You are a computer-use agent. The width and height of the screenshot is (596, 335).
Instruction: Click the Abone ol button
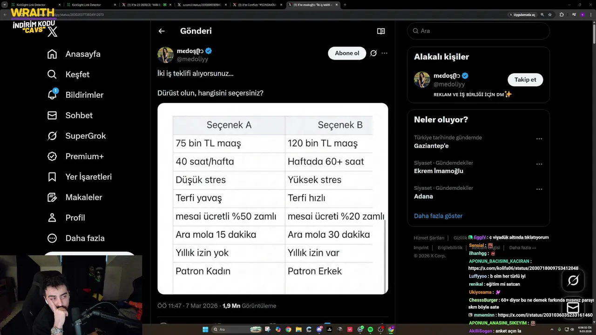(347, 53)
